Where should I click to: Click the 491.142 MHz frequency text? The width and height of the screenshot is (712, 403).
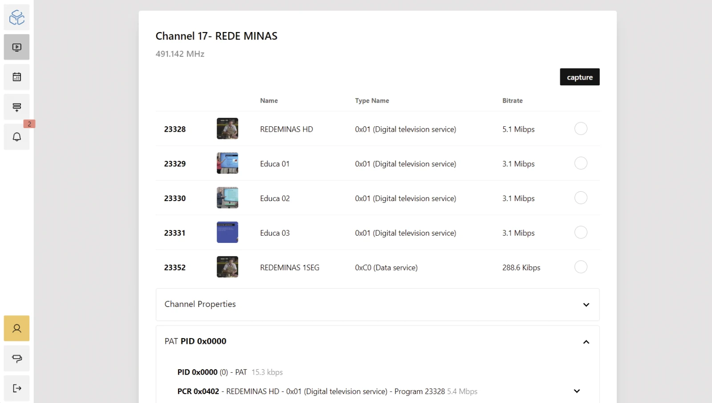(x=180, y=54)
